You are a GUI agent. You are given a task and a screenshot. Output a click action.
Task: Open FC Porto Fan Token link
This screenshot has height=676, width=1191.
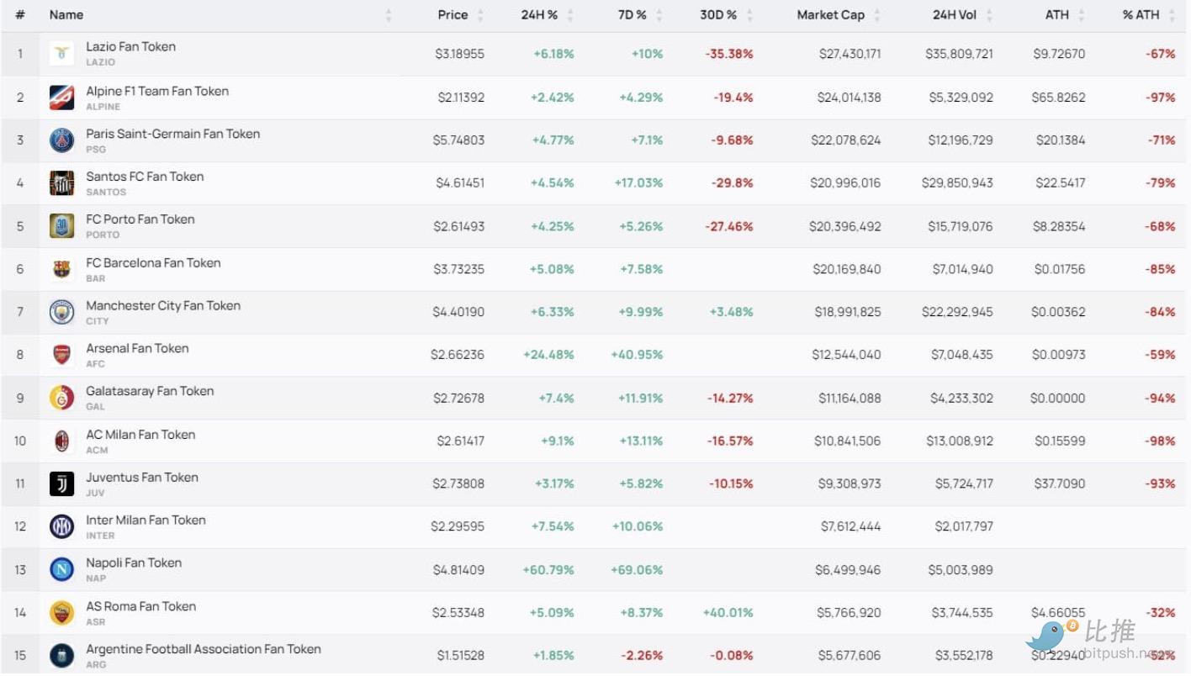pos(140,219)
